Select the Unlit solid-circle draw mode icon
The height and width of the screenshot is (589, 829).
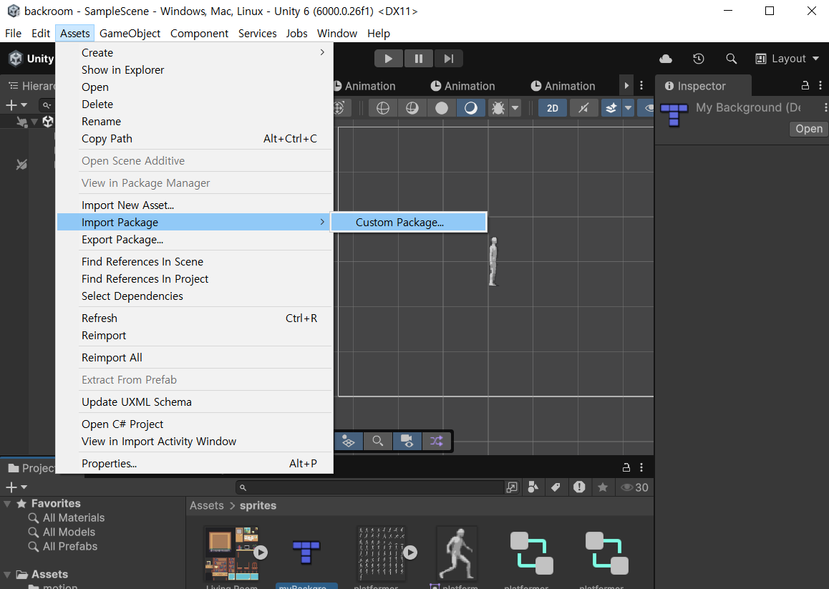[x=442, y=108]
